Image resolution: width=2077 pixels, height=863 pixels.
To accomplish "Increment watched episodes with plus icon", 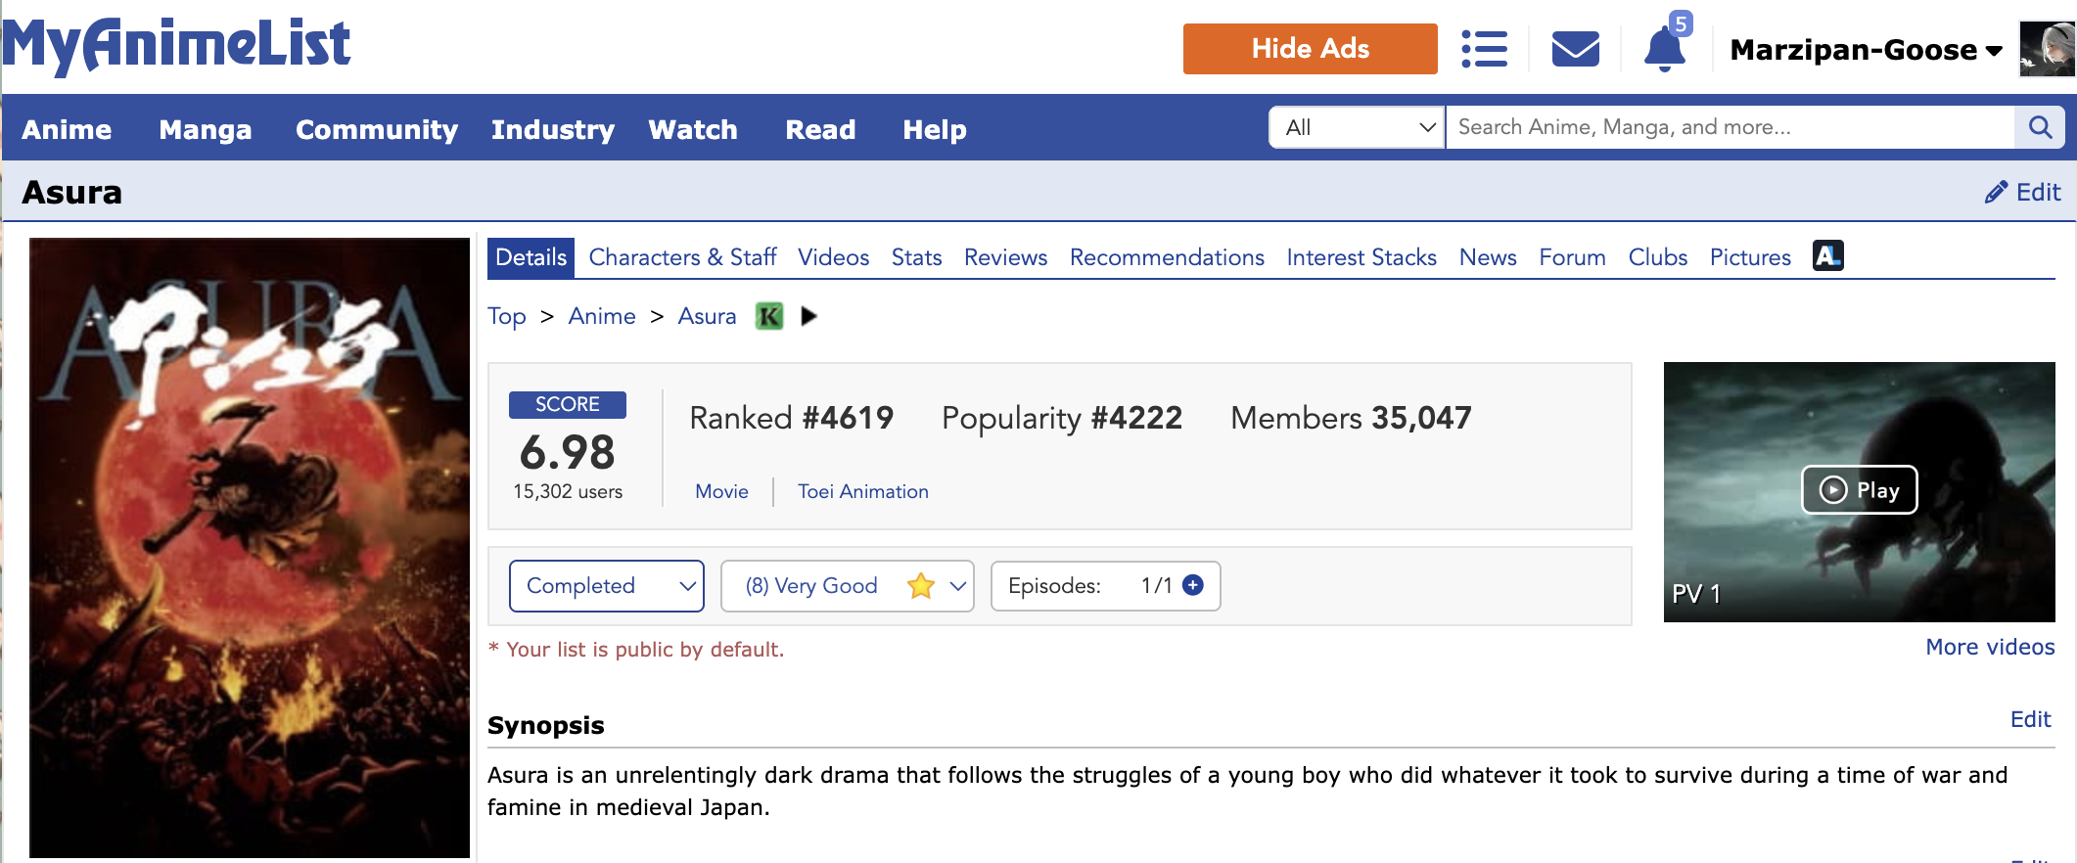I will [x=1192, y=585].
